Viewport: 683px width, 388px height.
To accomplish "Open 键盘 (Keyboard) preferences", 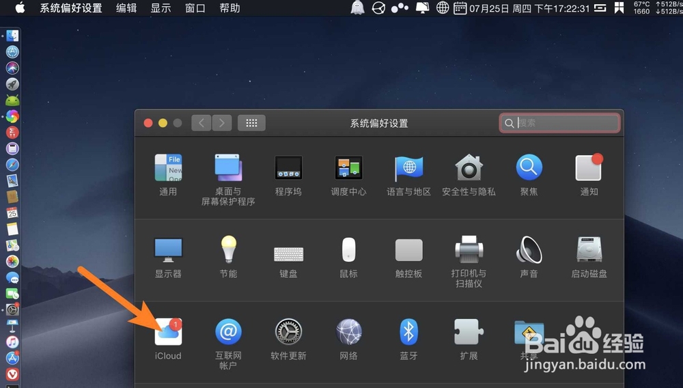I will tap(288, 254).
